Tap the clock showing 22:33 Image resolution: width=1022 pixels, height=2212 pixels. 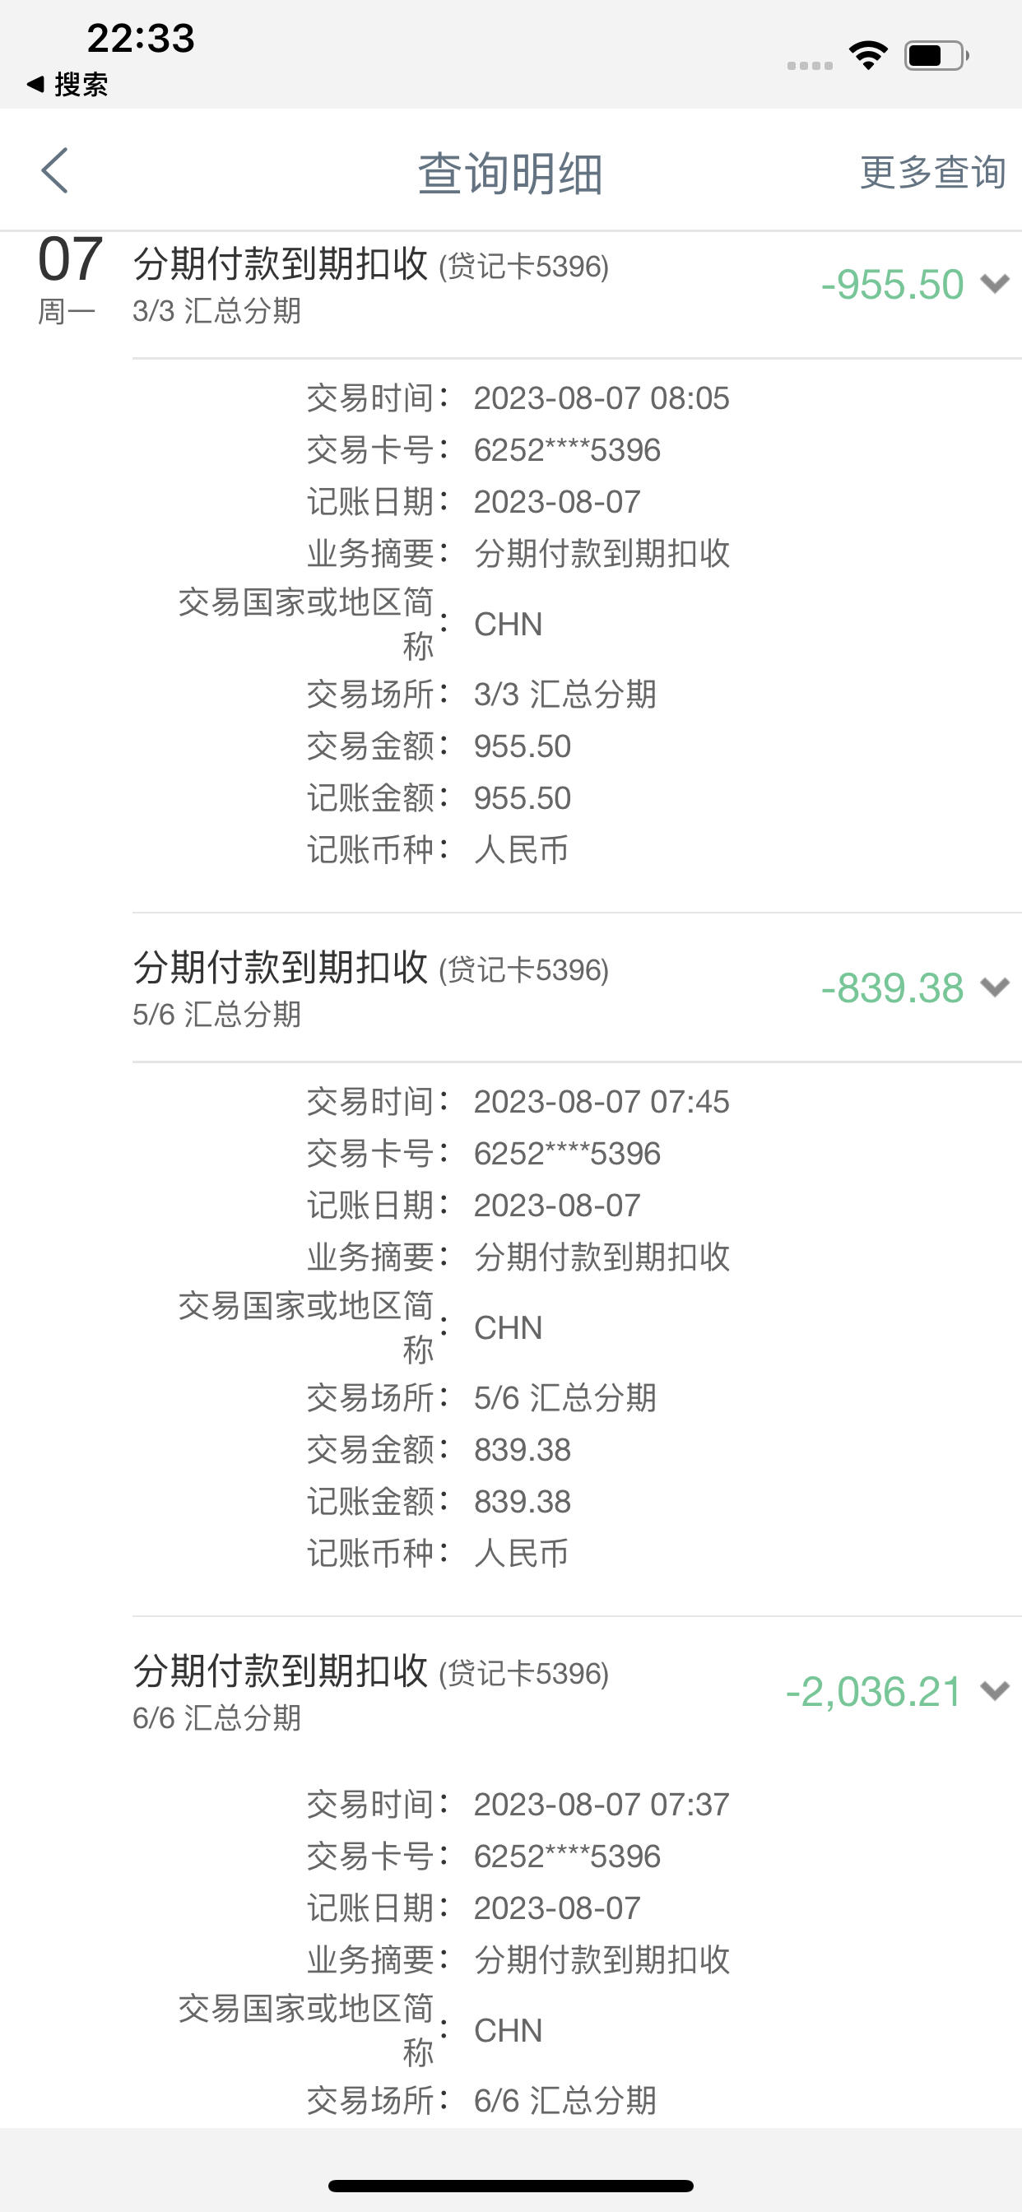click(141, 38)
